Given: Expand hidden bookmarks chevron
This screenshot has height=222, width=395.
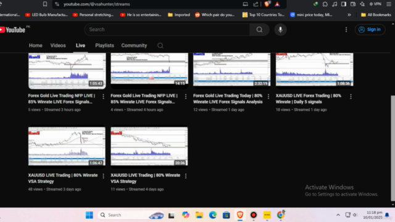Looking at the screenshot, I should 349,15.
